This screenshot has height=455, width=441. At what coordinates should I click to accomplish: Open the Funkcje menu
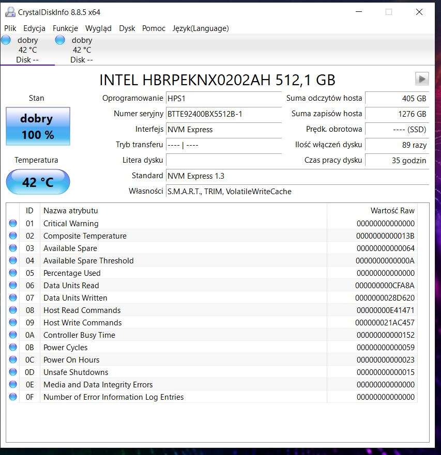coord(65,28)
